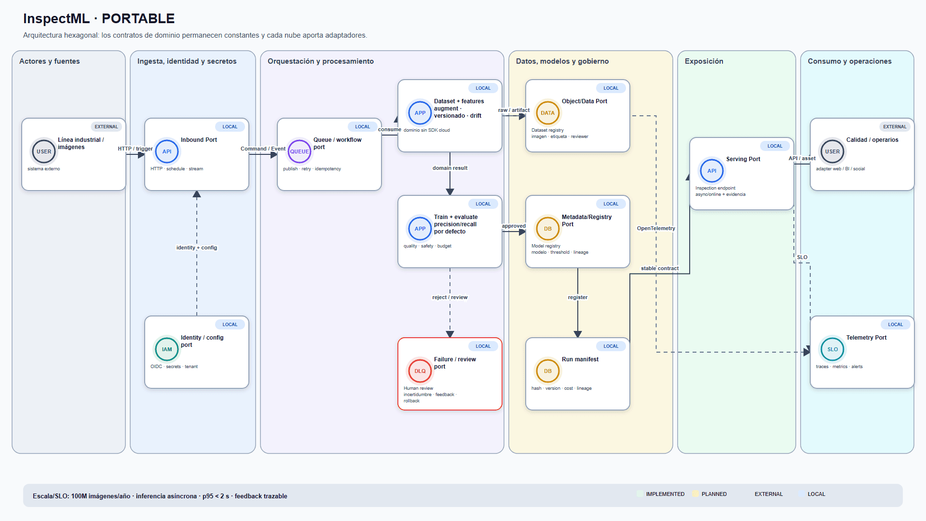Click the LOCAL badge on Identity / config port
Screen dimensions: 926x521
(230, 325)
